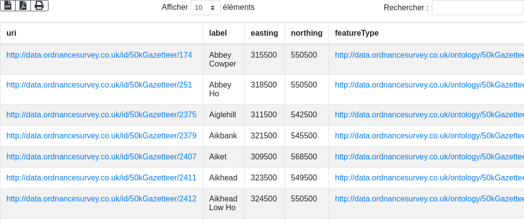This screenshot has height=220, width=524.
Task: Export the table as CSV
Action: [x=7, y=5]
